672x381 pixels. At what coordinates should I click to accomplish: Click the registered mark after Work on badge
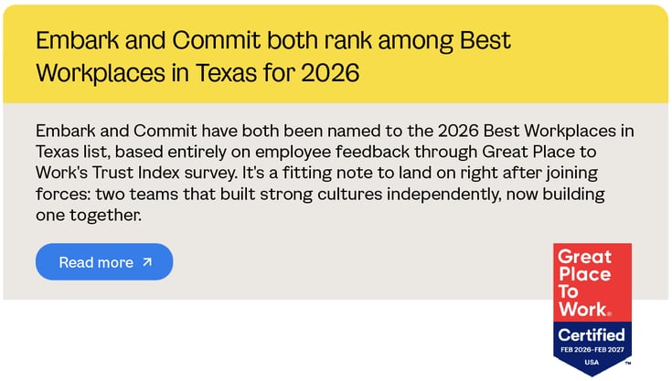(x=610, y=314)
